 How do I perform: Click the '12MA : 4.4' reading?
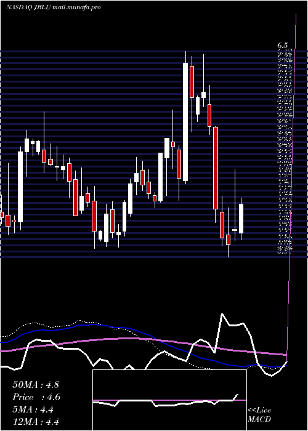[36, 422]
